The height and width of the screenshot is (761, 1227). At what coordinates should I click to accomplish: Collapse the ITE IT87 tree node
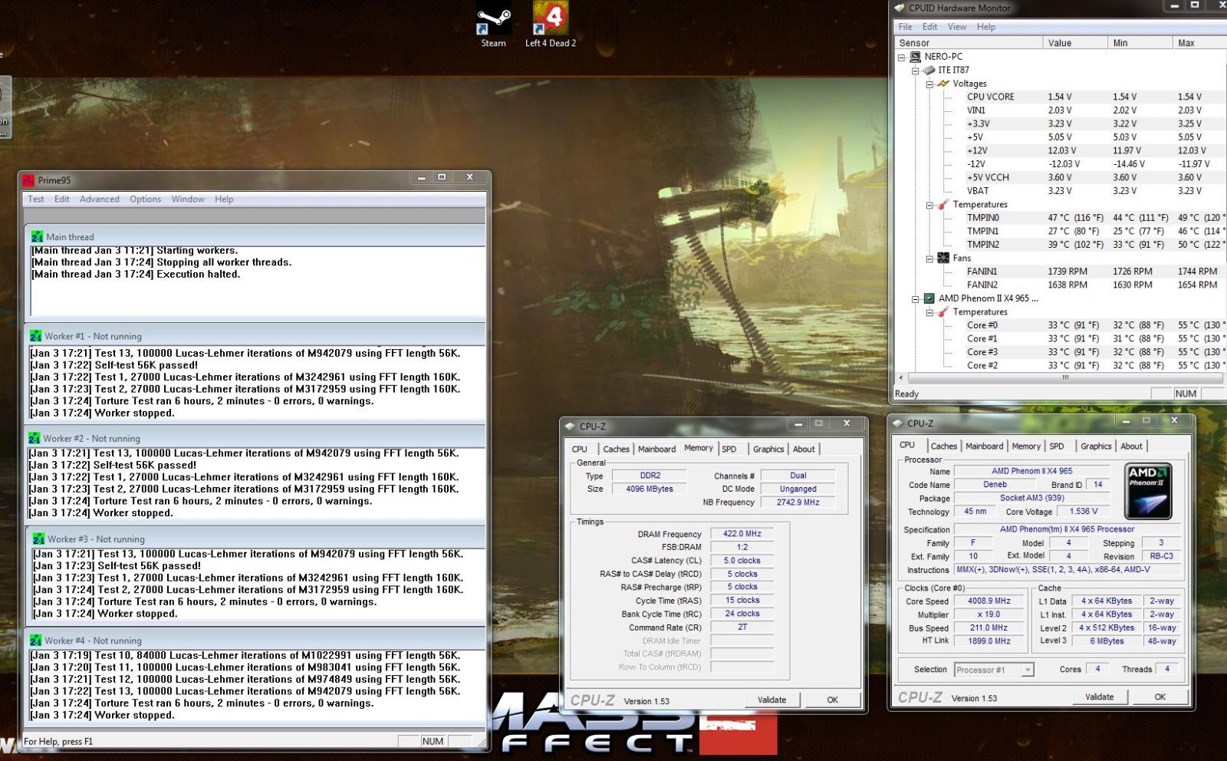click(x=916, y=71)
